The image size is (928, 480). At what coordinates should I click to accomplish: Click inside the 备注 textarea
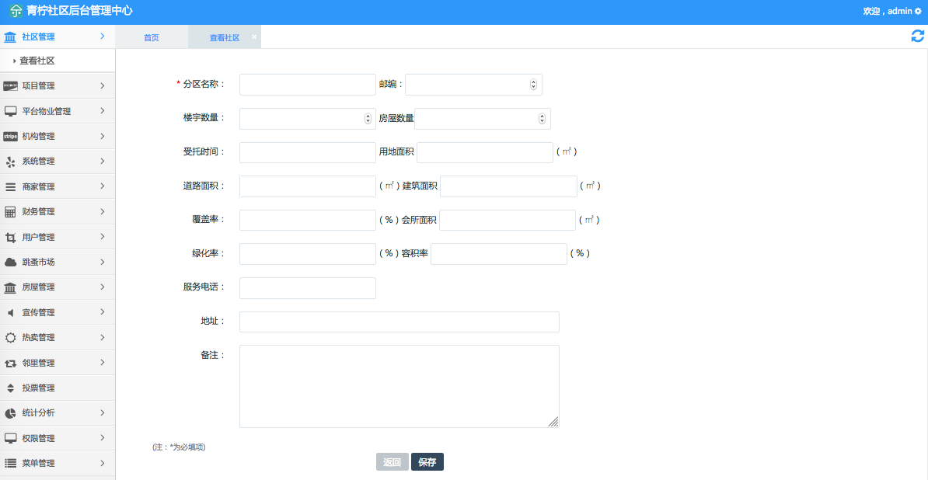point(399,386)
